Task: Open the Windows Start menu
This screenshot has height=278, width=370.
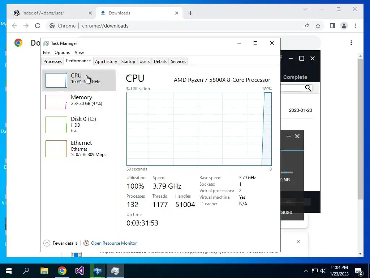Action: [9, 271]
